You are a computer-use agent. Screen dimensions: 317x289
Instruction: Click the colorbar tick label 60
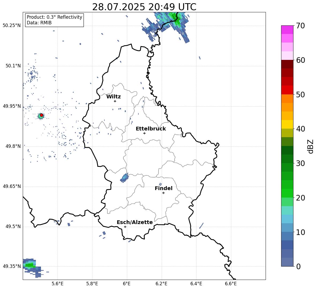(300, 60)
